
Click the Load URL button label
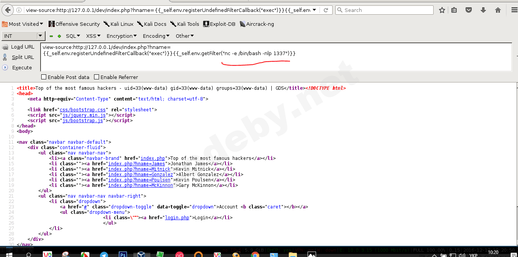point(23,47)
